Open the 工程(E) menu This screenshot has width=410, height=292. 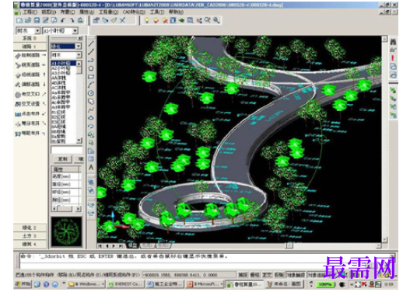point(30,12)
